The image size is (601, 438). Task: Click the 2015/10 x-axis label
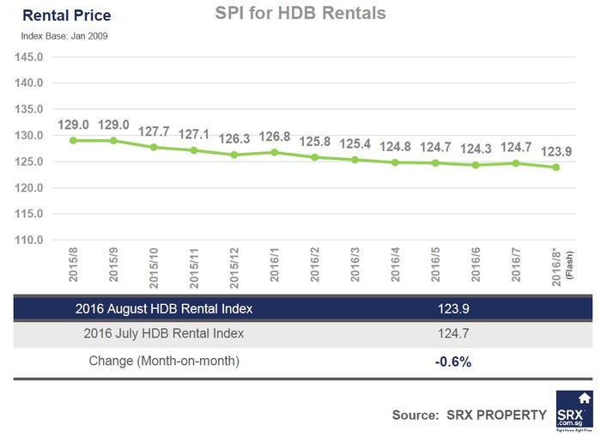click(154, 268)
